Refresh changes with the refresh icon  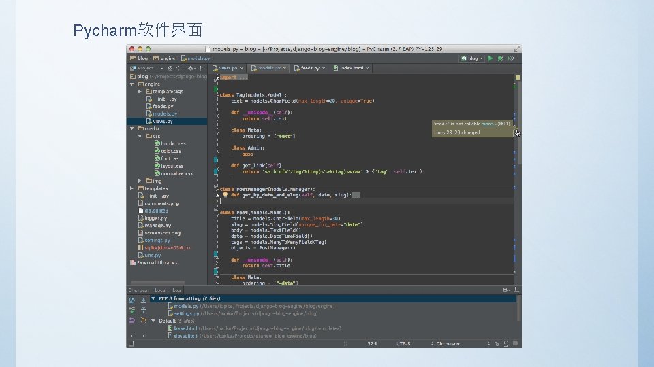(x=132, y=300)
